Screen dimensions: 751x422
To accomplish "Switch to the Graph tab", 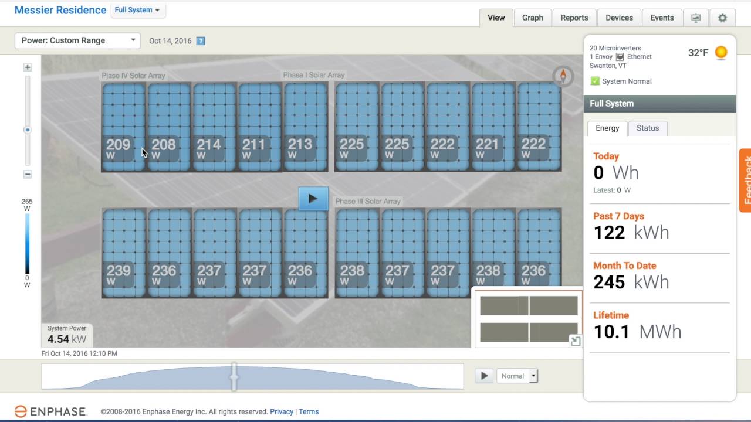I will (x=533, y=18).
